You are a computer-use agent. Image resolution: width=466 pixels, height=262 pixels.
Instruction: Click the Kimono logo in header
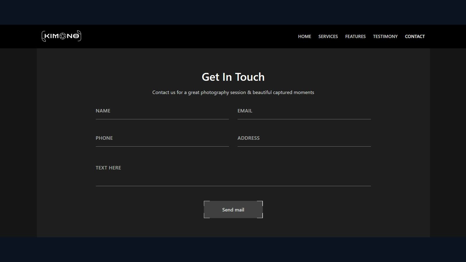(61, 36)
